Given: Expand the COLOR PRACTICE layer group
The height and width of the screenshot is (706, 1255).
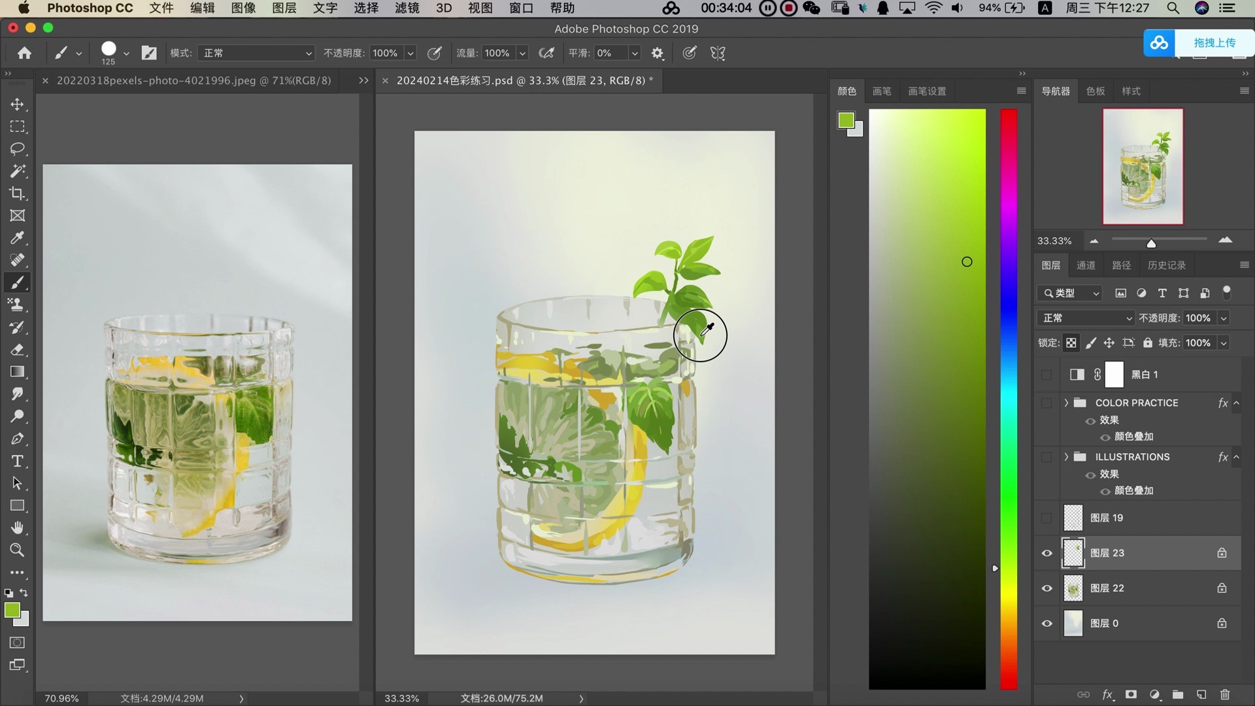Looking at the screenshot, I should 1066,403.
